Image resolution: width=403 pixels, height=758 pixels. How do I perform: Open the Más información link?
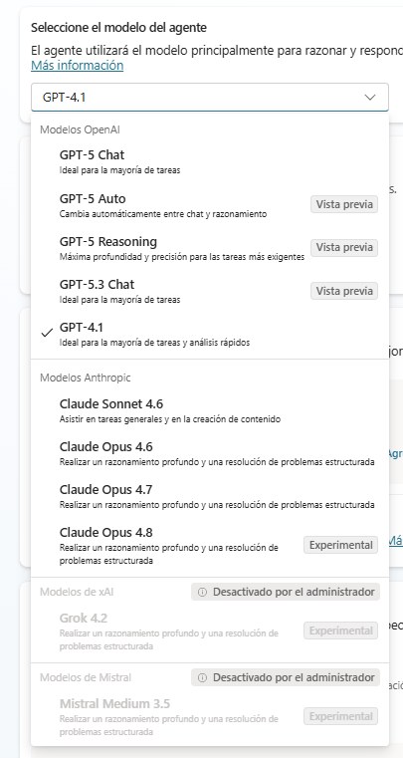[78, 66]
